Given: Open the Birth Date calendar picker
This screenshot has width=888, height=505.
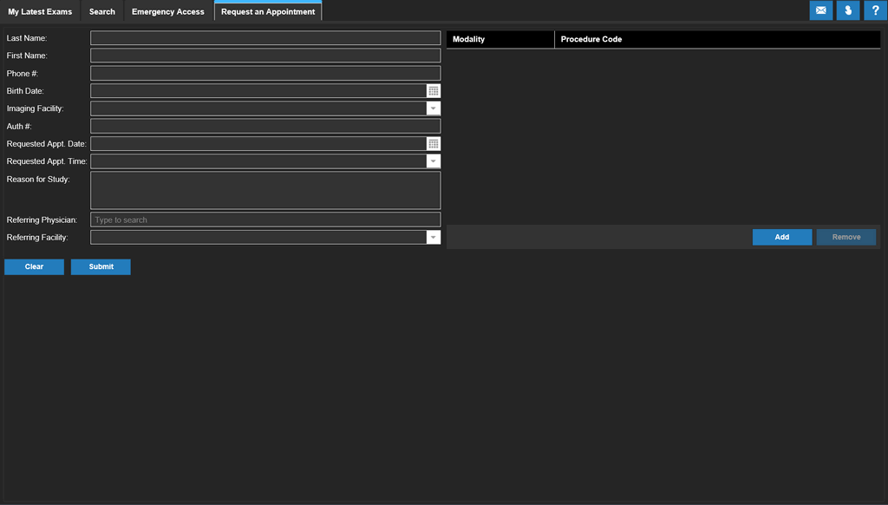Looking at the screenshot, I should (x=434, y=91).
